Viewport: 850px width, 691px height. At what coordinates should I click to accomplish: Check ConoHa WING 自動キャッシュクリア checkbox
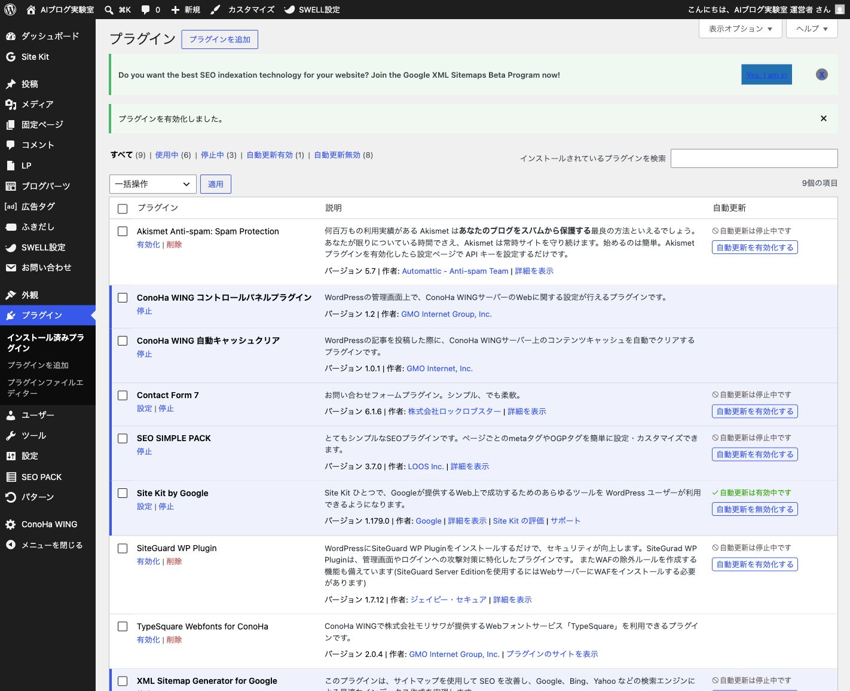123,341
